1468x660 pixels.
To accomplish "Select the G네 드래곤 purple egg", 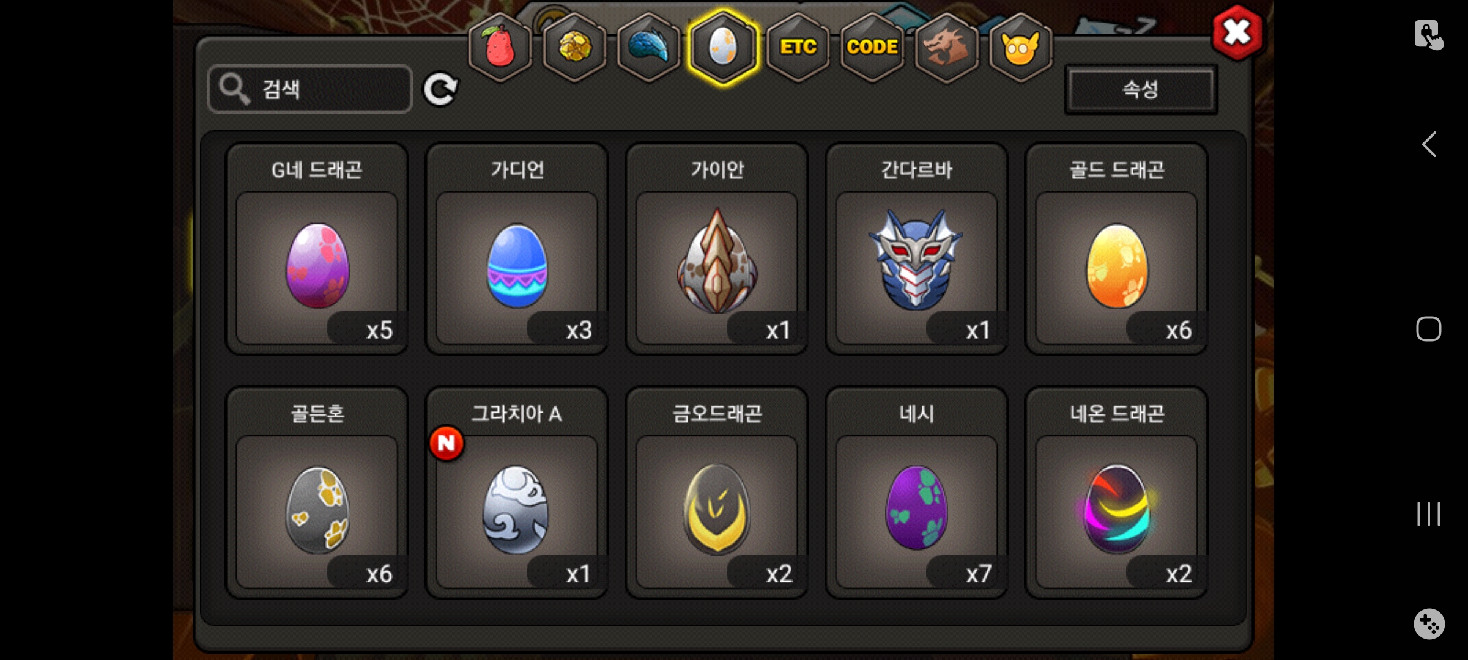I will (317, 249).
